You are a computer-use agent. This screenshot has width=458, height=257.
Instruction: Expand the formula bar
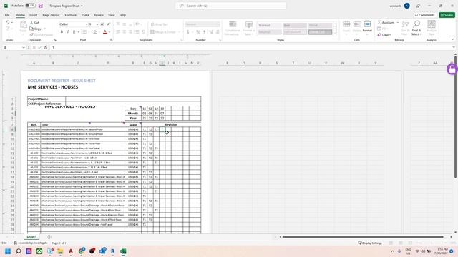[x=454, y=47]
